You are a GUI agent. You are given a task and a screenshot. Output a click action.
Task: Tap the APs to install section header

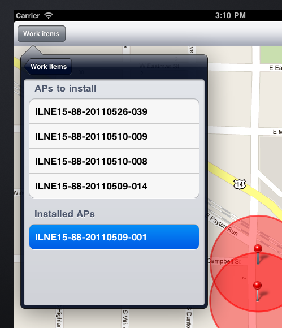66,88
